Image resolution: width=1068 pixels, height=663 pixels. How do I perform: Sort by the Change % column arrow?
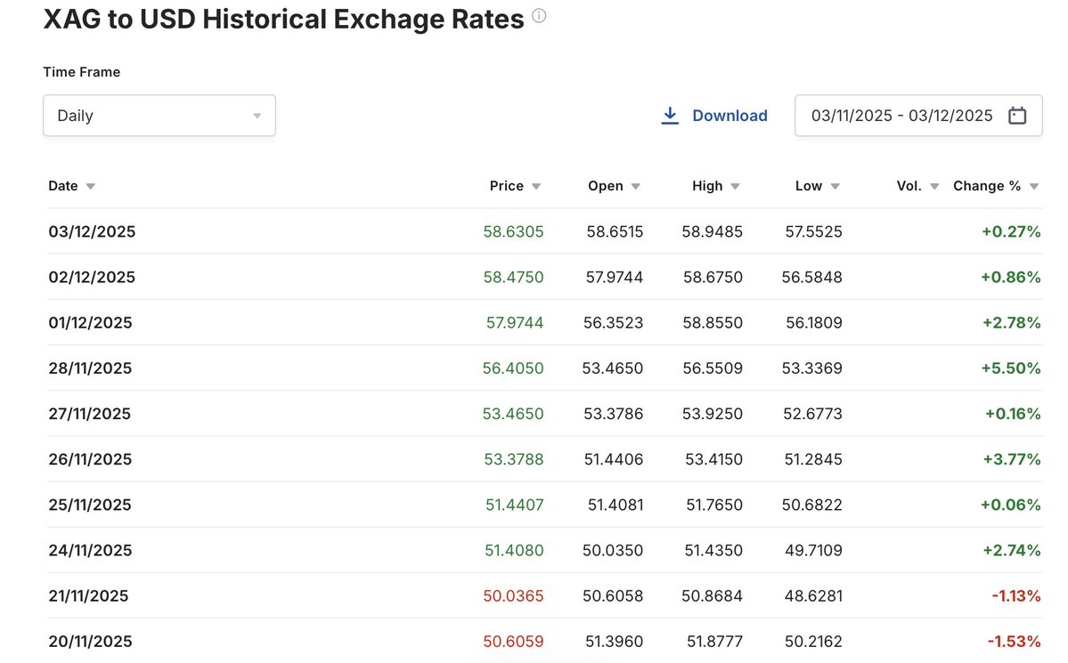point(1034,187)
